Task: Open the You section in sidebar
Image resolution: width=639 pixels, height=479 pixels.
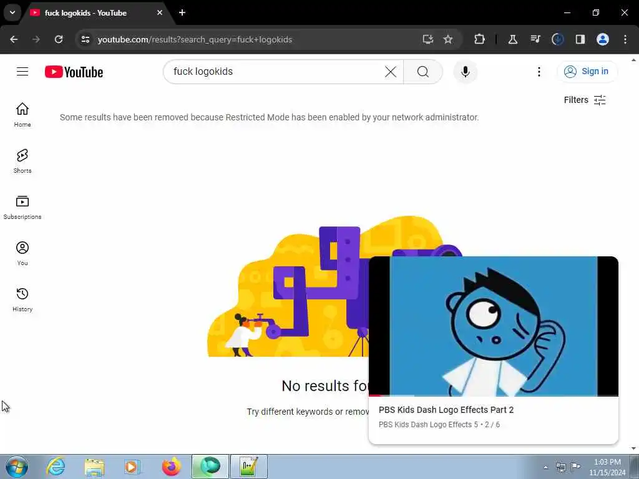Action: click(22, 253)
